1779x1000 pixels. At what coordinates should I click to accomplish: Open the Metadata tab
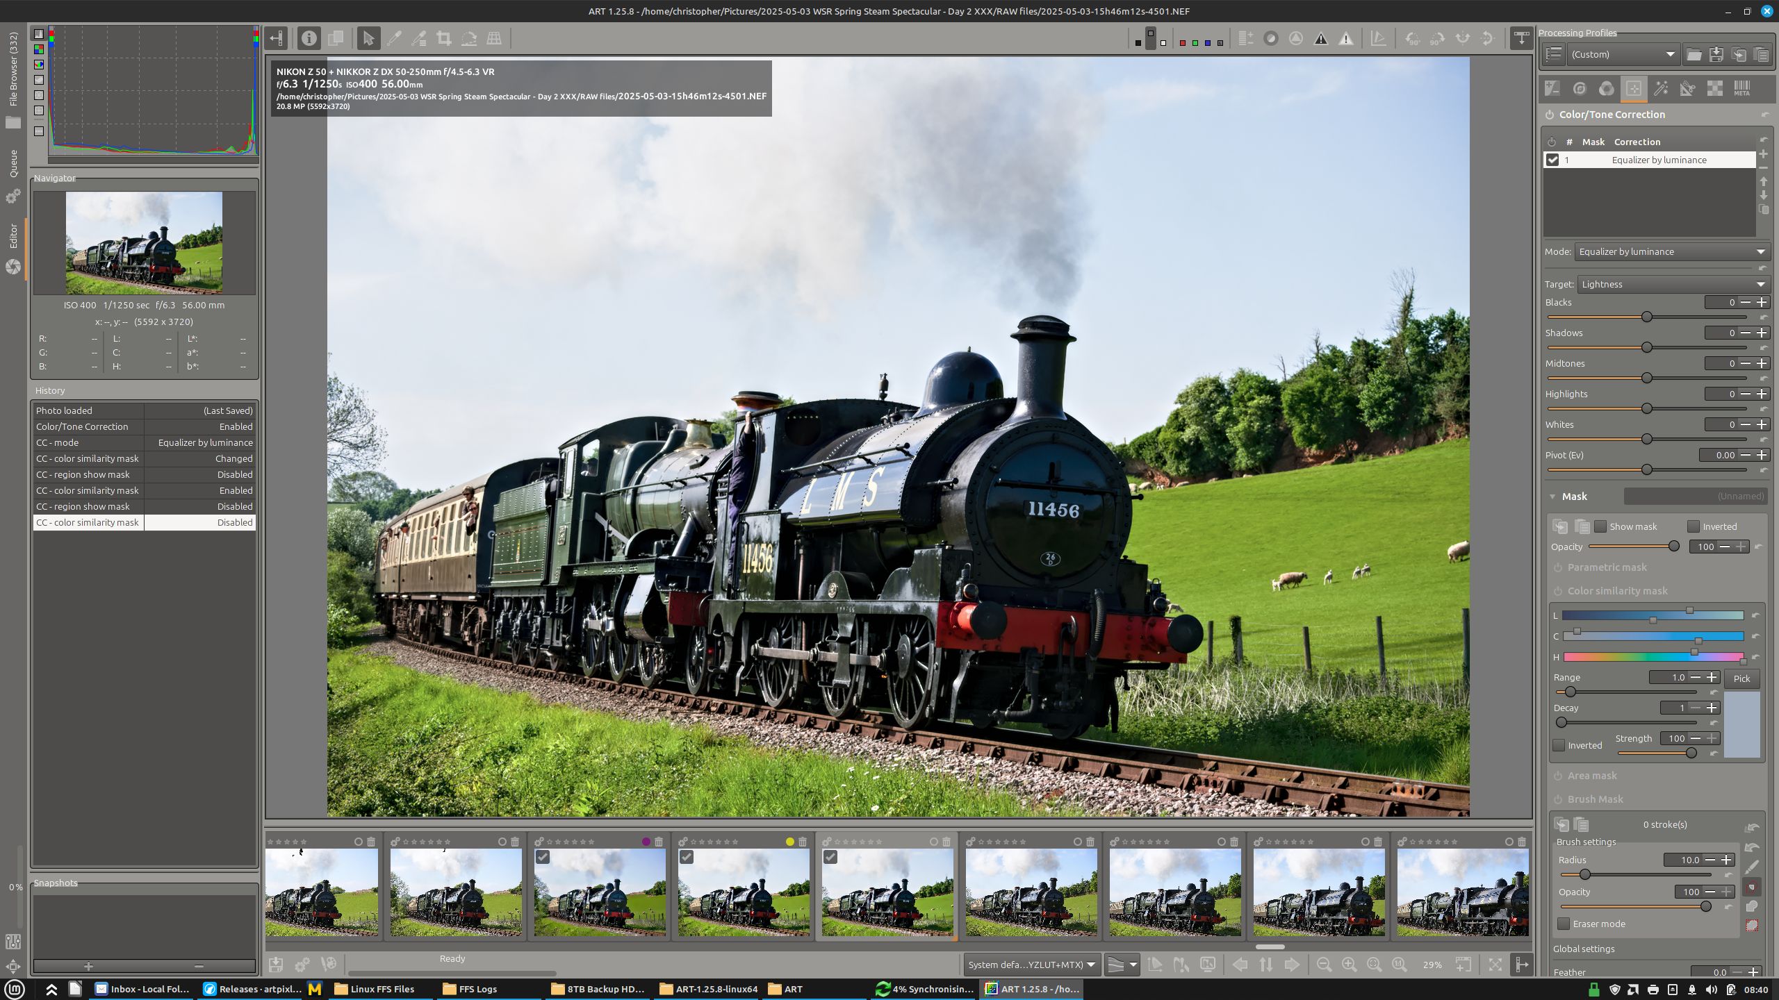click(1742, 88)
